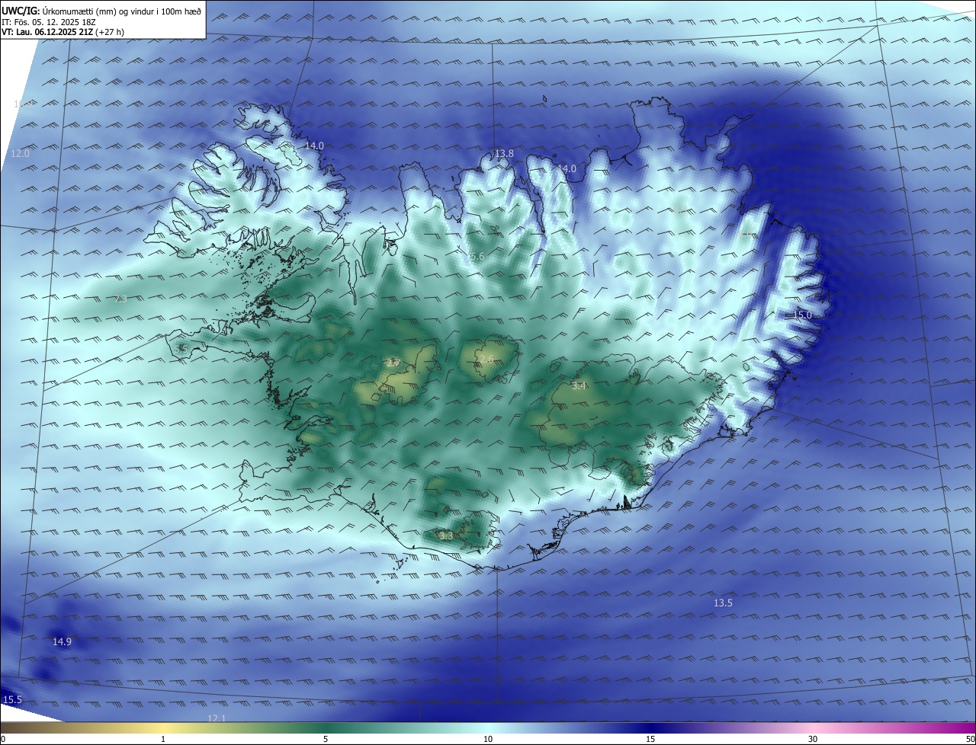Click the 3.4 value over Vatnajökull

(x=579, y=385)
